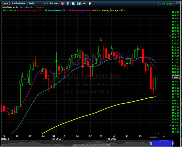Jump to the Today range button
182x147 pixels.
coord(107,145)
